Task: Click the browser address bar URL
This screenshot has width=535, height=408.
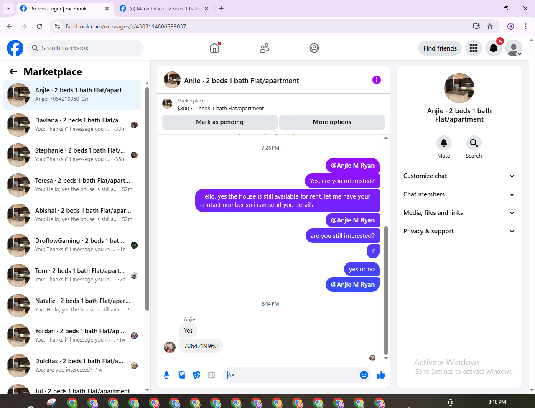Action: pyautogui.click(x=126, y=26)
